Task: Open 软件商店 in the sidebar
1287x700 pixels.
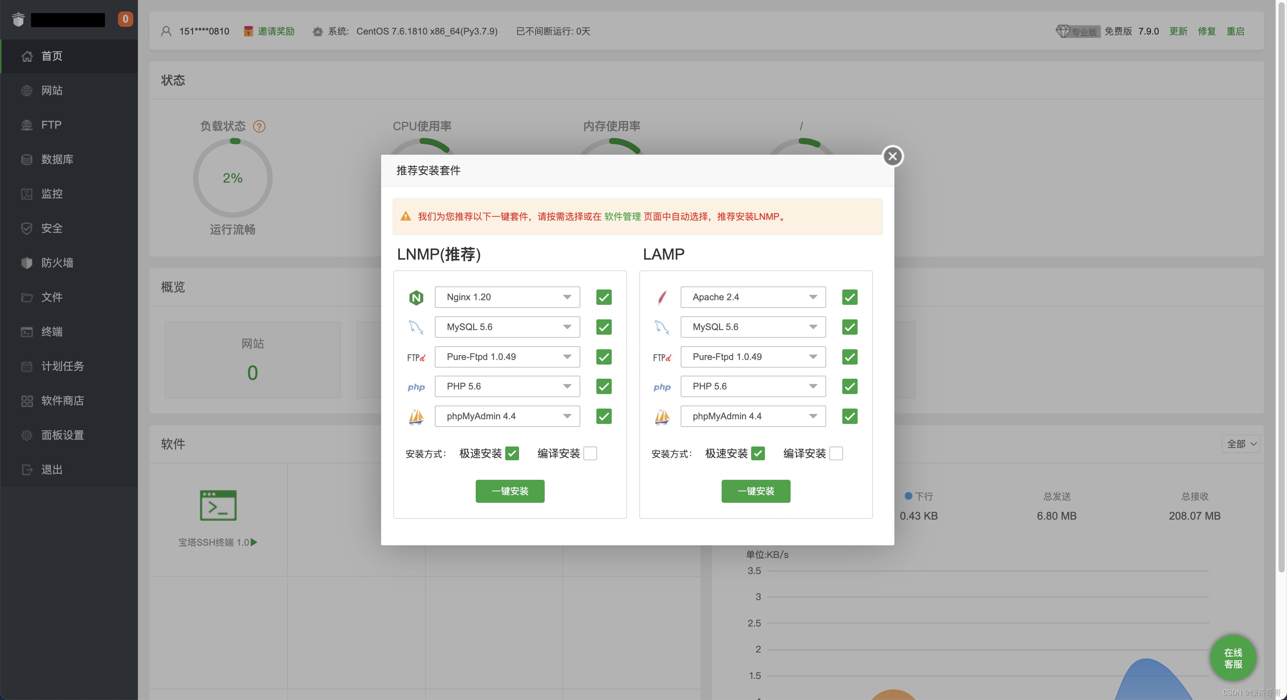Action: (62, 401)
